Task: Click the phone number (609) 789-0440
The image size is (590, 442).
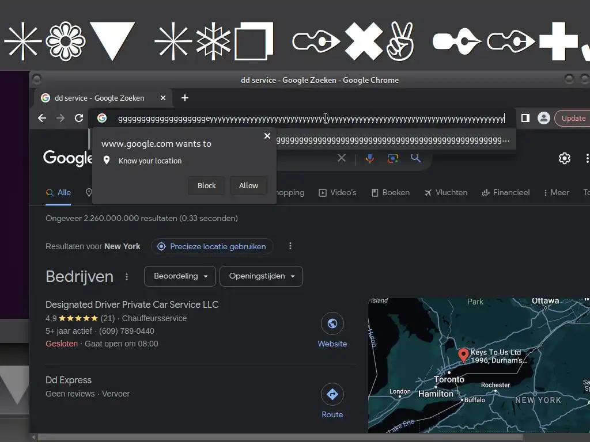Action: coord(126,331)
